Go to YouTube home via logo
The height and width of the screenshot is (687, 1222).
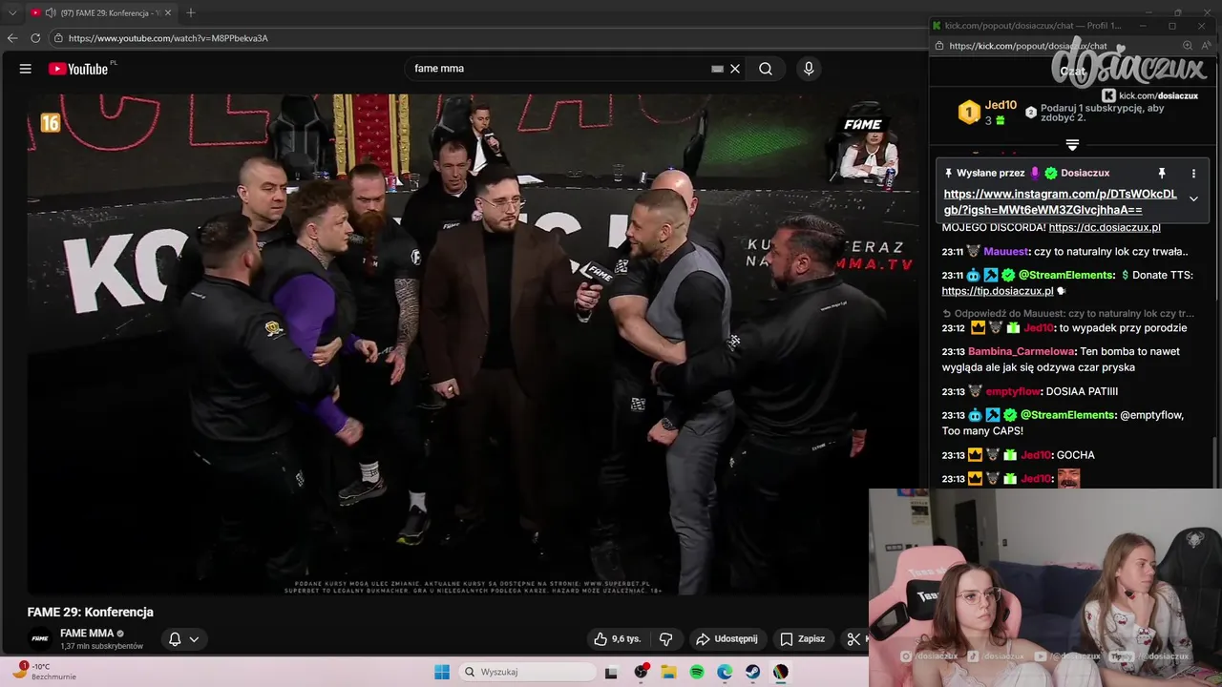pos(78,69)
